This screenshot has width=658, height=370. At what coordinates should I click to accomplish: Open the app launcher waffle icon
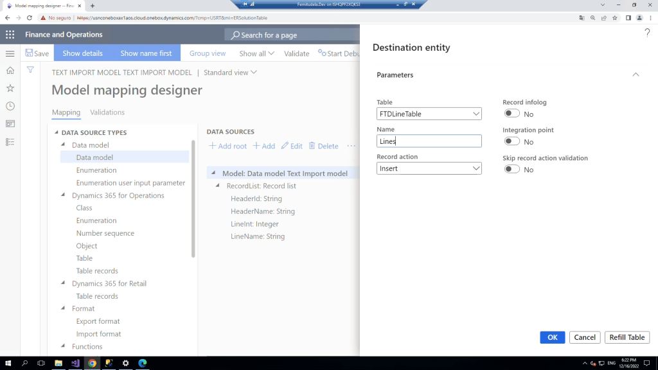click(x=10, y=35)
